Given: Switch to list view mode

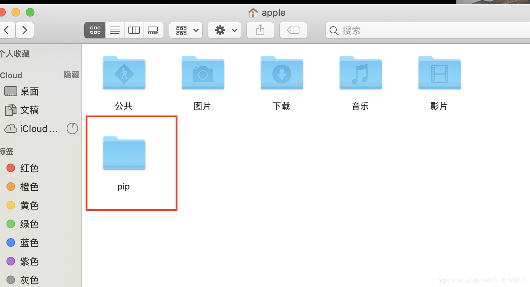Looking at the screenshot, I should [x=114, y=30].
